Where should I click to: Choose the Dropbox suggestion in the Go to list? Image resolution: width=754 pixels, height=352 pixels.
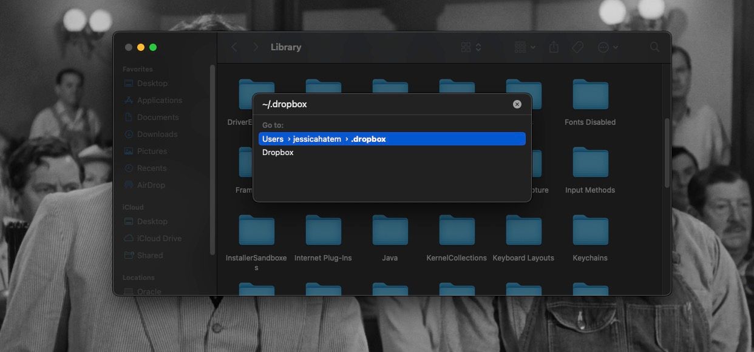(278, 152)
